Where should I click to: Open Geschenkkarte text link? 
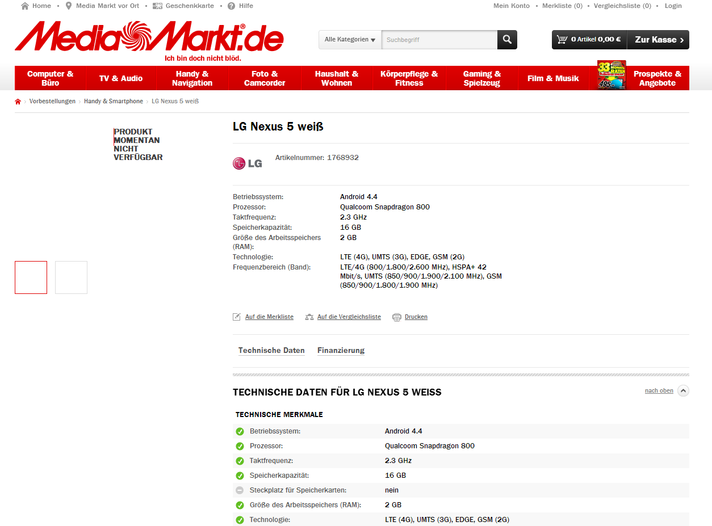pos(190,6)
